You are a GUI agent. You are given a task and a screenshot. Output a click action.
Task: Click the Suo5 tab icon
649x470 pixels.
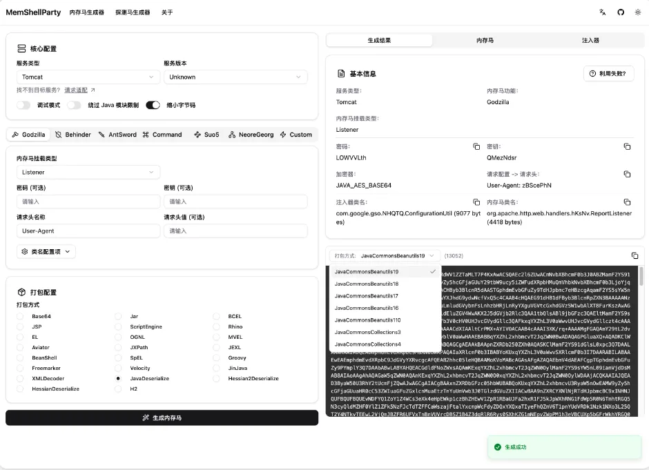click(x=197, y=135)
